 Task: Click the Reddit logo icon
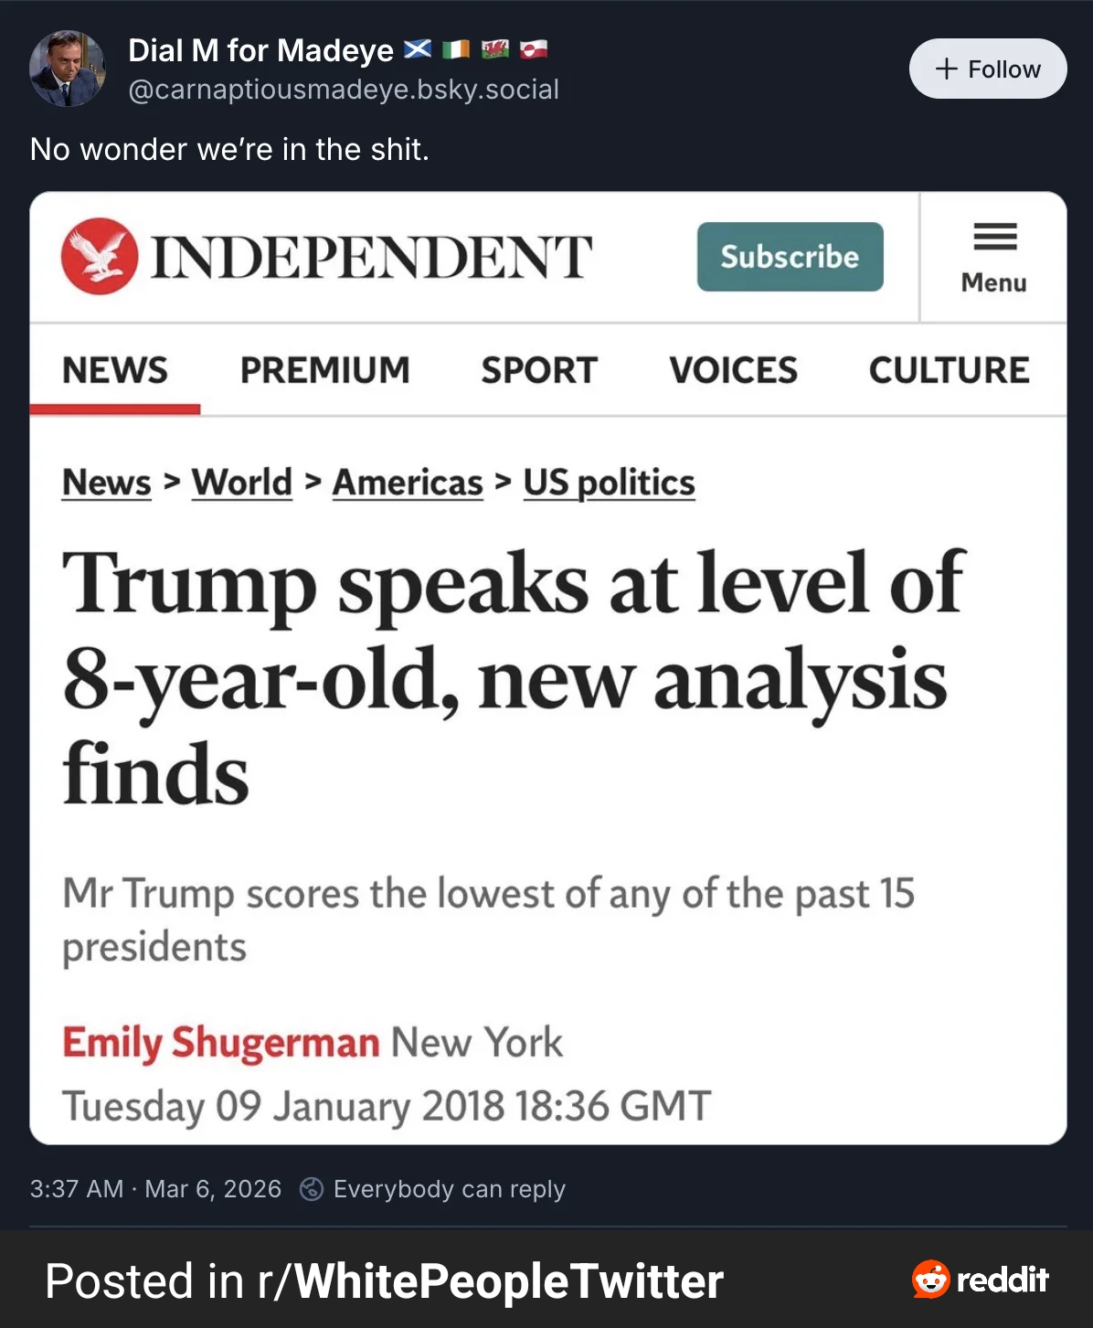930,1279
